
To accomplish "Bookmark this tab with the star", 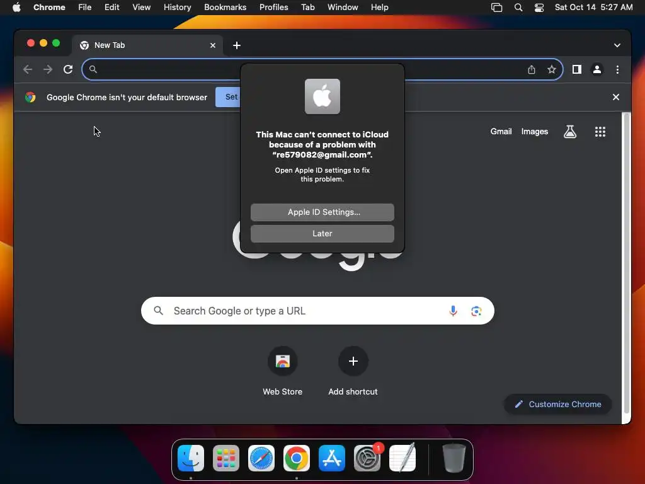I will (552, 69).
